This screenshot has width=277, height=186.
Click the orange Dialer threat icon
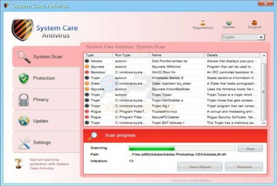click(x=87, y=84)
